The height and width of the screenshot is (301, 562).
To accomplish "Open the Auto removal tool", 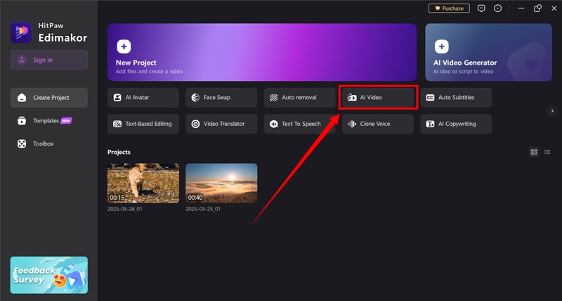I will pyautogui.click(x=300, y=98).
